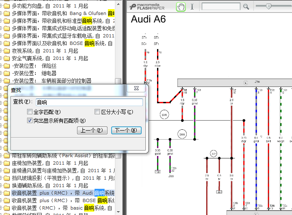Viewport: 292px width, 215px height.
Task: Click the B316 circle connector in diagram
Action: 164,115
